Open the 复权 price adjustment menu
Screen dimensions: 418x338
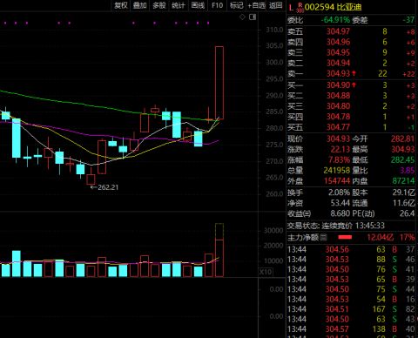[121, 5]
